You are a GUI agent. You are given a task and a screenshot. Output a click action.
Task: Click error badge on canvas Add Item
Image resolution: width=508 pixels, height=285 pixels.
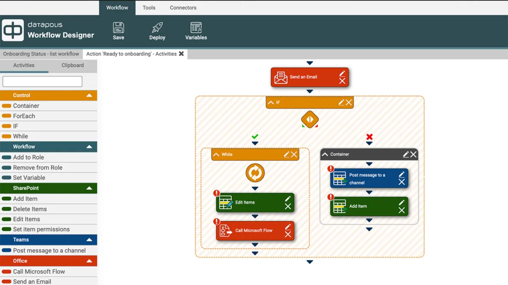(331, 197)
